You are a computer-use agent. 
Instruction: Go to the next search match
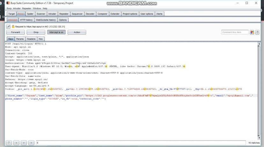pyautogui.click(x=31, y=143)
